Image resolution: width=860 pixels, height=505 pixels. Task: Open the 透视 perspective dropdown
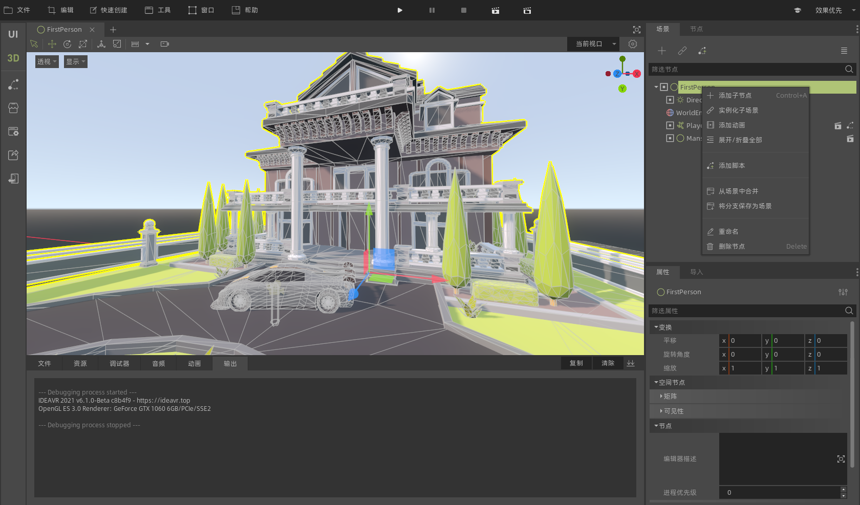(47, 62)
